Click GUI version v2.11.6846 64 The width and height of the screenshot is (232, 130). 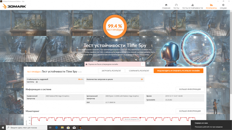pos(110,102)
